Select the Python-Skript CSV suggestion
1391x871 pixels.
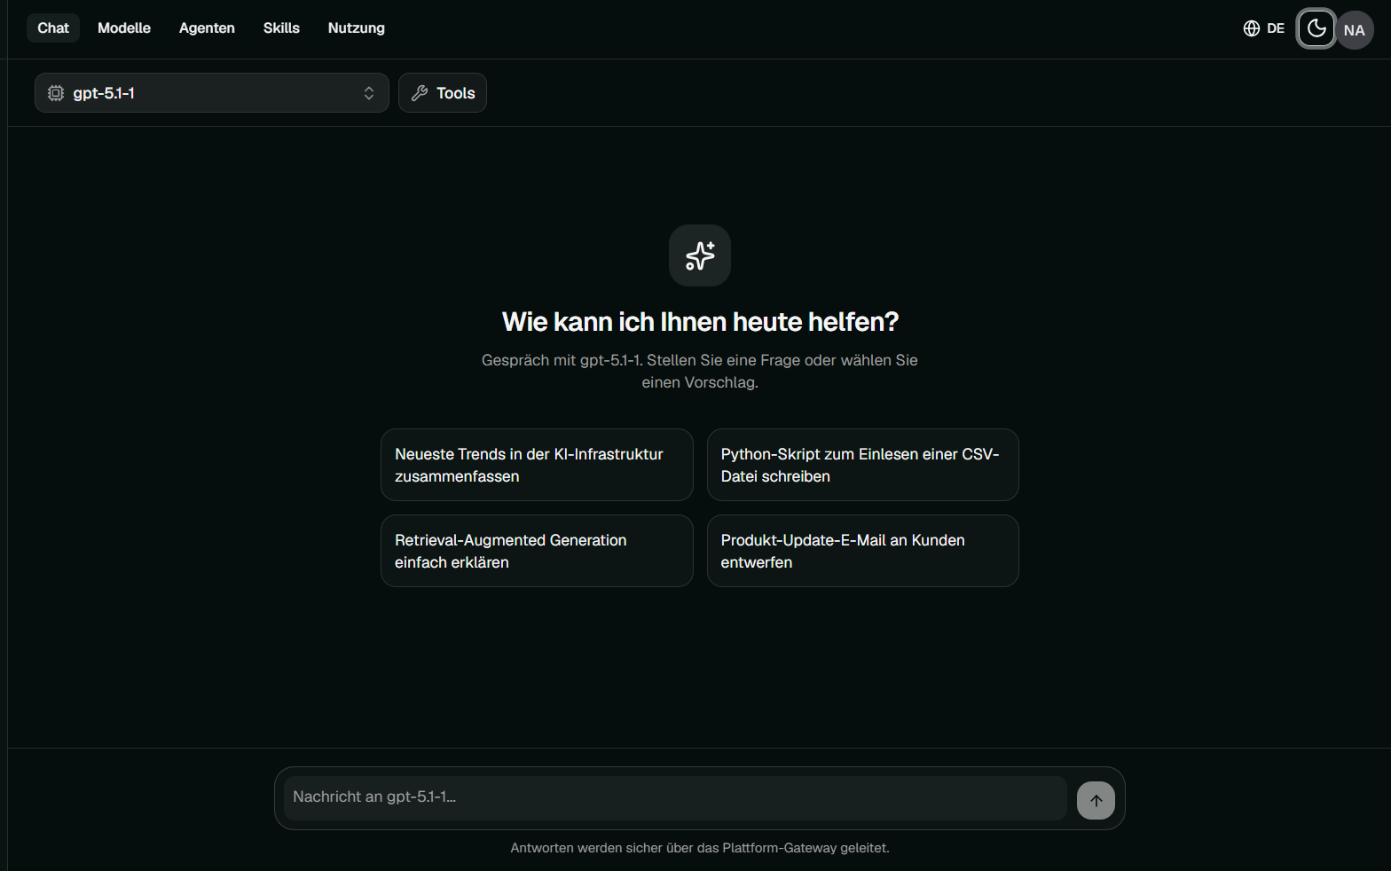(x=862, y=465)
